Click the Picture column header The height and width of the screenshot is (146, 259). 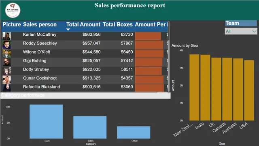[x=12, y=24]
